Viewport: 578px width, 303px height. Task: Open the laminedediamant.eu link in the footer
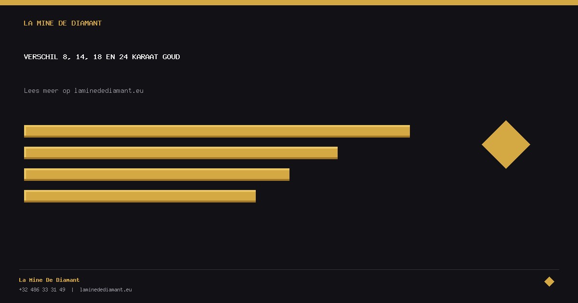(105, 290)
